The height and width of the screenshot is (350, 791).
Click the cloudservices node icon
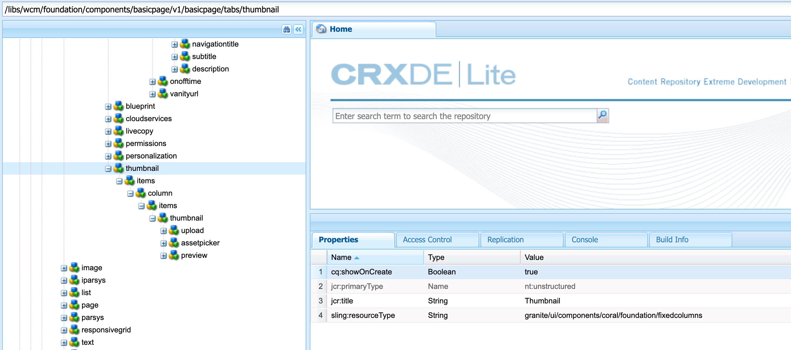pyautogui.click(x=119, y=118)
